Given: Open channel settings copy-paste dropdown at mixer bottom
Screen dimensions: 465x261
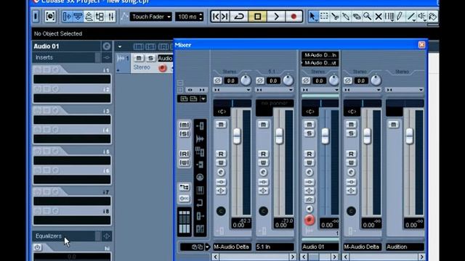Looking at the screenshot, I should point(207,246).
